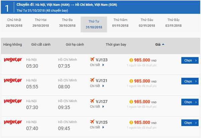Expand Chi tiết details for flight VJ121
This screenshot has height=138, width=201.
pos(97,86)
